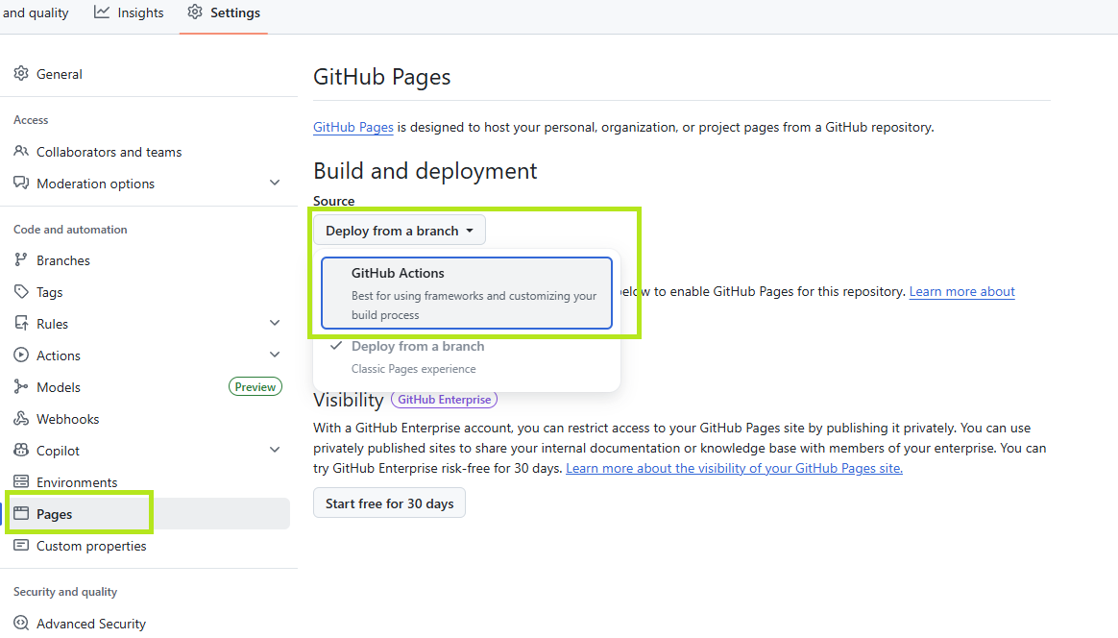Click the Environments server icon
1118x638 pixels.
(x=21, y=481)
